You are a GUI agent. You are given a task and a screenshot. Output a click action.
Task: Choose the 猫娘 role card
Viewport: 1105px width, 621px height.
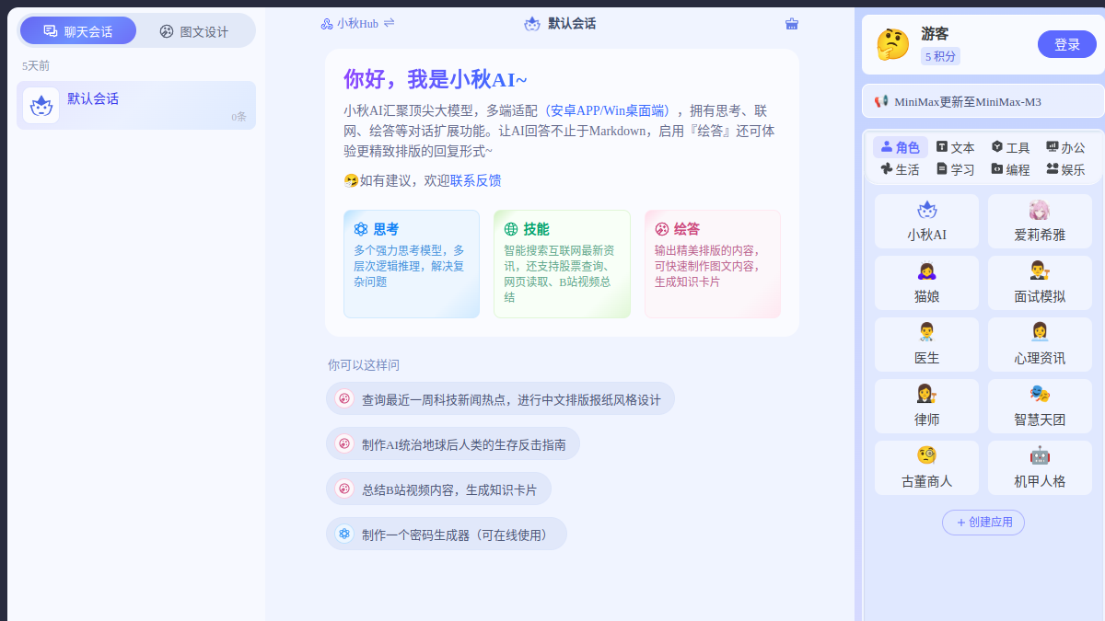926,282
